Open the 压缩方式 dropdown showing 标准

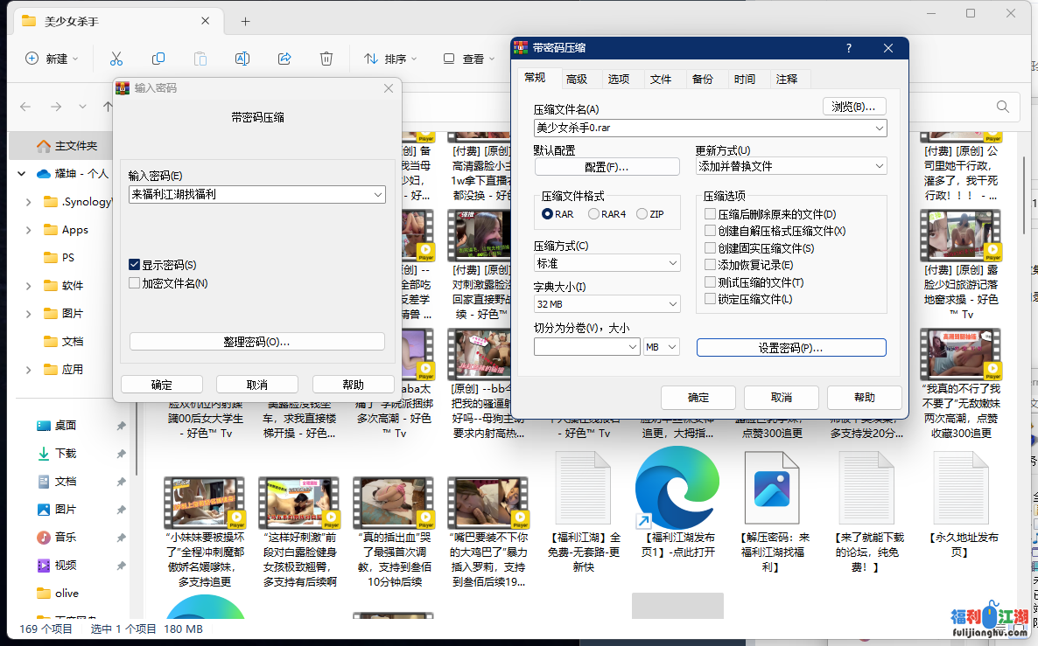pyautogui.click(x=607, y=262)
